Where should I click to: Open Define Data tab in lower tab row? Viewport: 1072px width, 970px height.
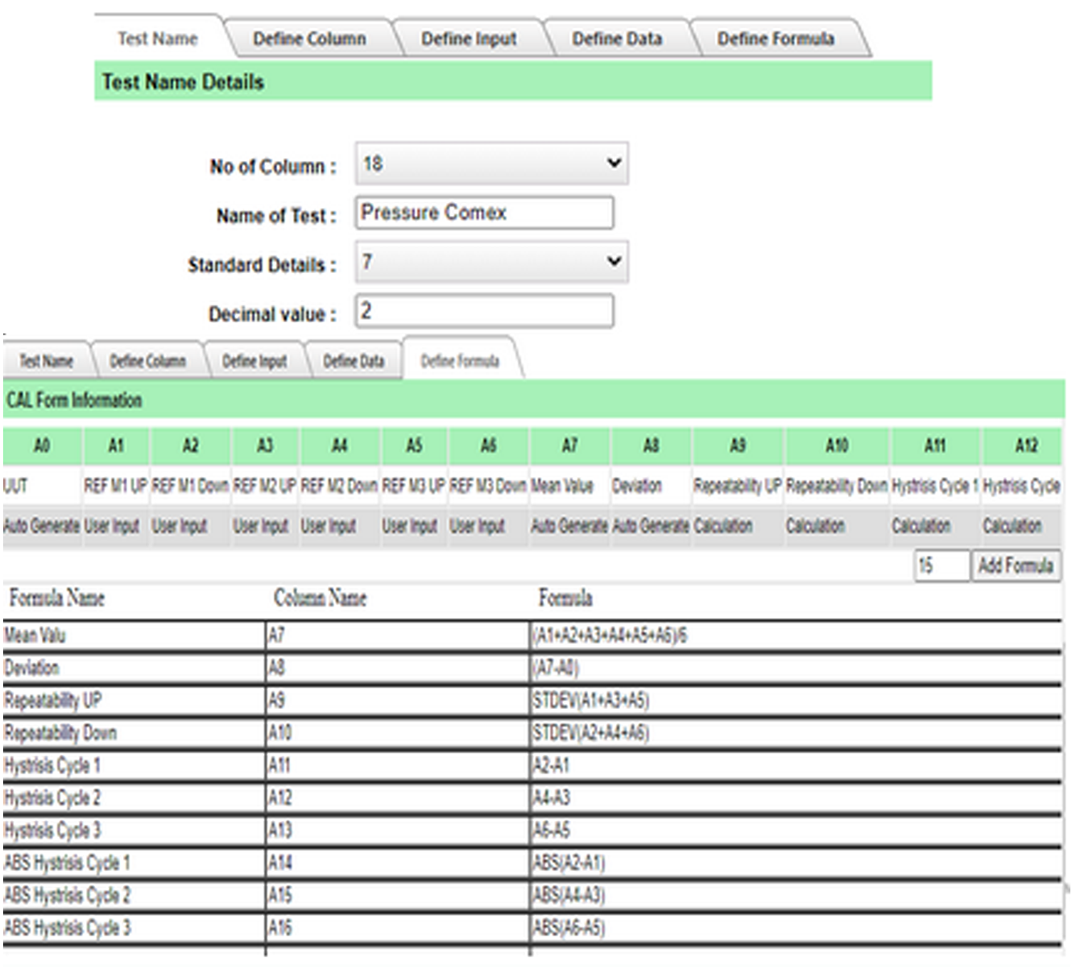click(354, 361)
